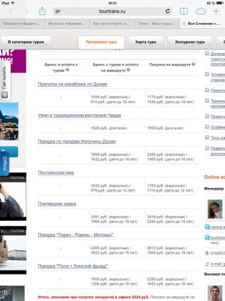Open 'Прогулка на кораблике по Дунаю' link

click(73, 84)
